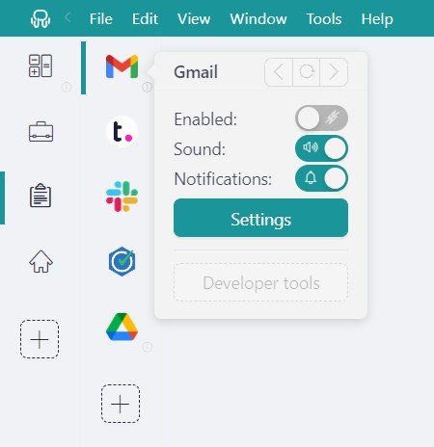Open Developer tools for Gmail
This screenshot has width=434, height=447.
pos(260,282)
